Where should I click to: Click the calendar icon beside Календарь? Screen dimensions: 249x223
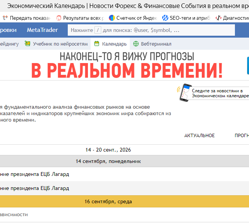tap(97, 44)
